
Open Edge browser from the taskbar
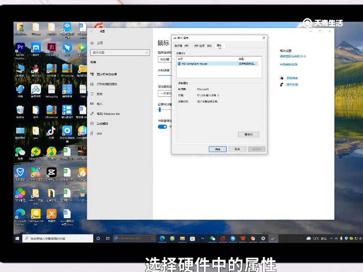162,238
